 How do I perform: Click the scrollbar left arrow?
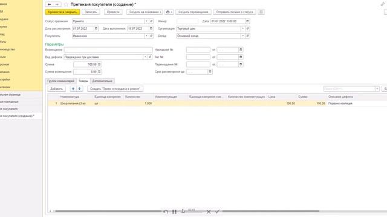pos(50,211)
